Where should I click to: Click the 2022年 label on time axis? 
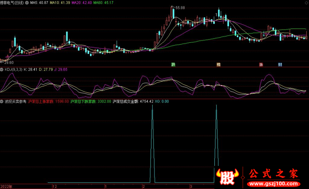coord(6,186)
